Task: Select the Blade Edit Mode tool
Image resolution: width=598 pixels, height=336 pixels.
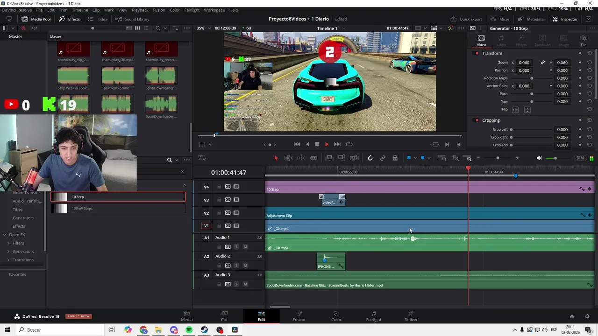Action: 313,158
